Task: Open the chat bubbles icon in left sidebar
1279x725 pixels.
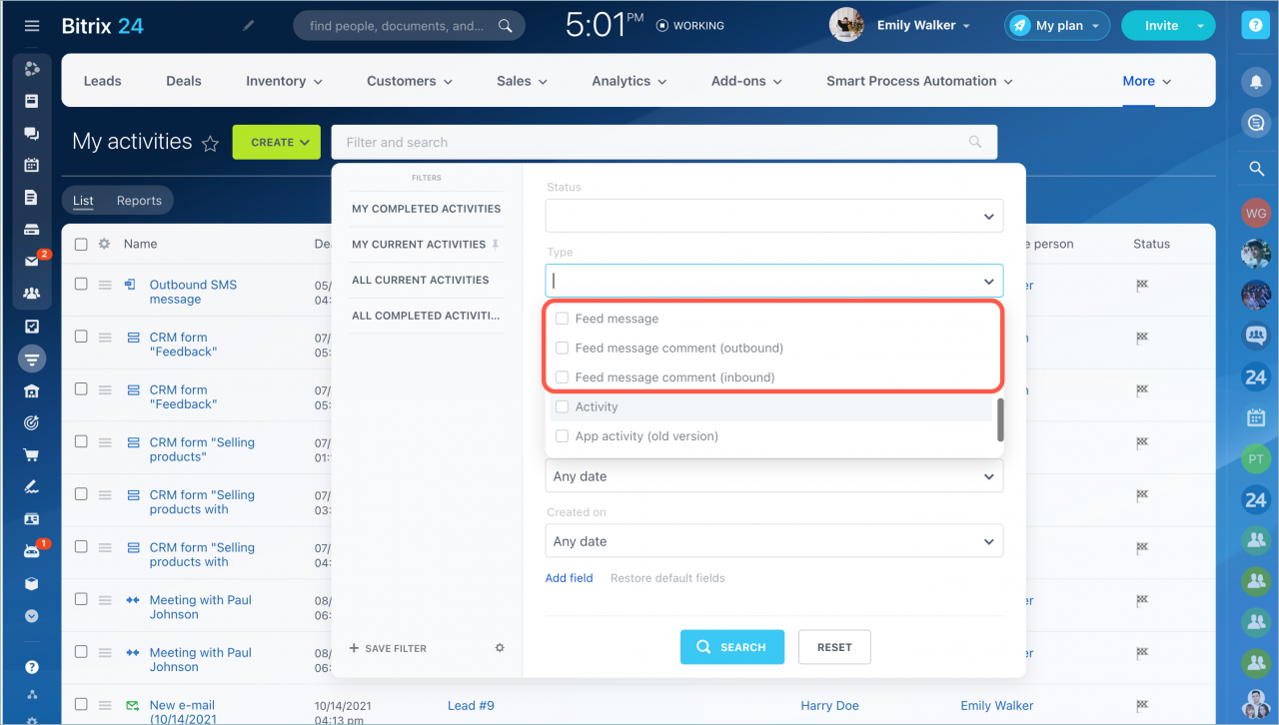Action: [x=32, y=133]
